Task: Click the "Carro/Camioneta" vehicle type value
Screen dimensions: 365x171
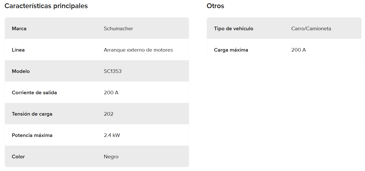Action: click(x=311, y=28)
